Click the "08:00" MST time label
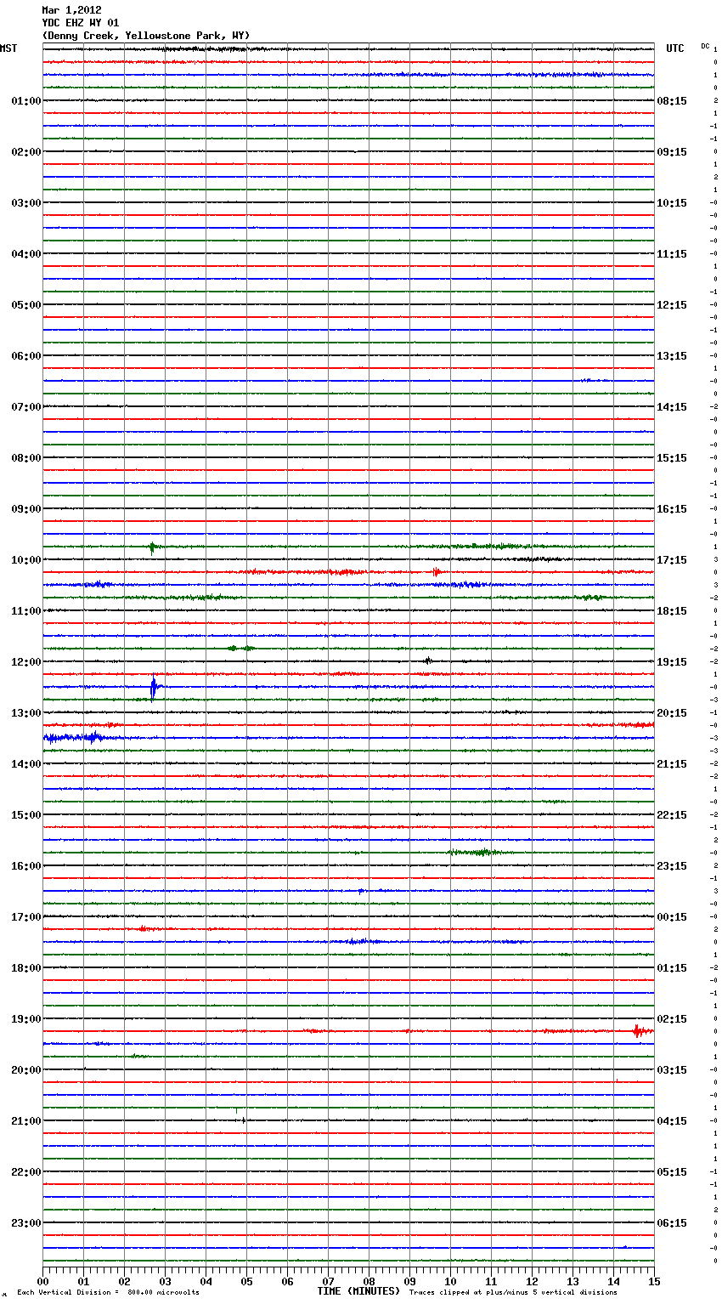This screenshot has width=722, height=1304. 26,458
